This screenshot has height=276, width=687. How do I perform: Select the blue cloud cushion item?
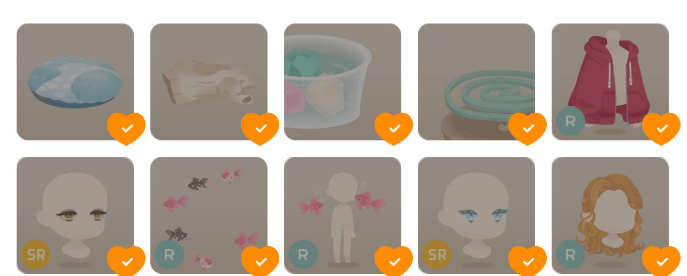pos(75,82)
